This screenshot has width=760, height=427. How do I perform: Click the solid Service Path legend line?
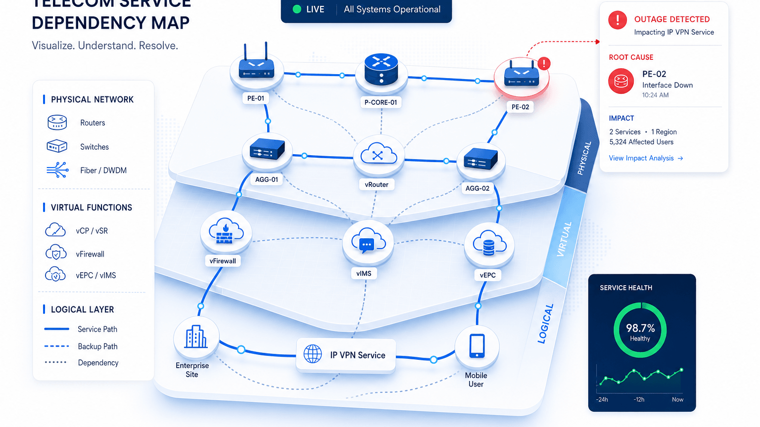57,329
